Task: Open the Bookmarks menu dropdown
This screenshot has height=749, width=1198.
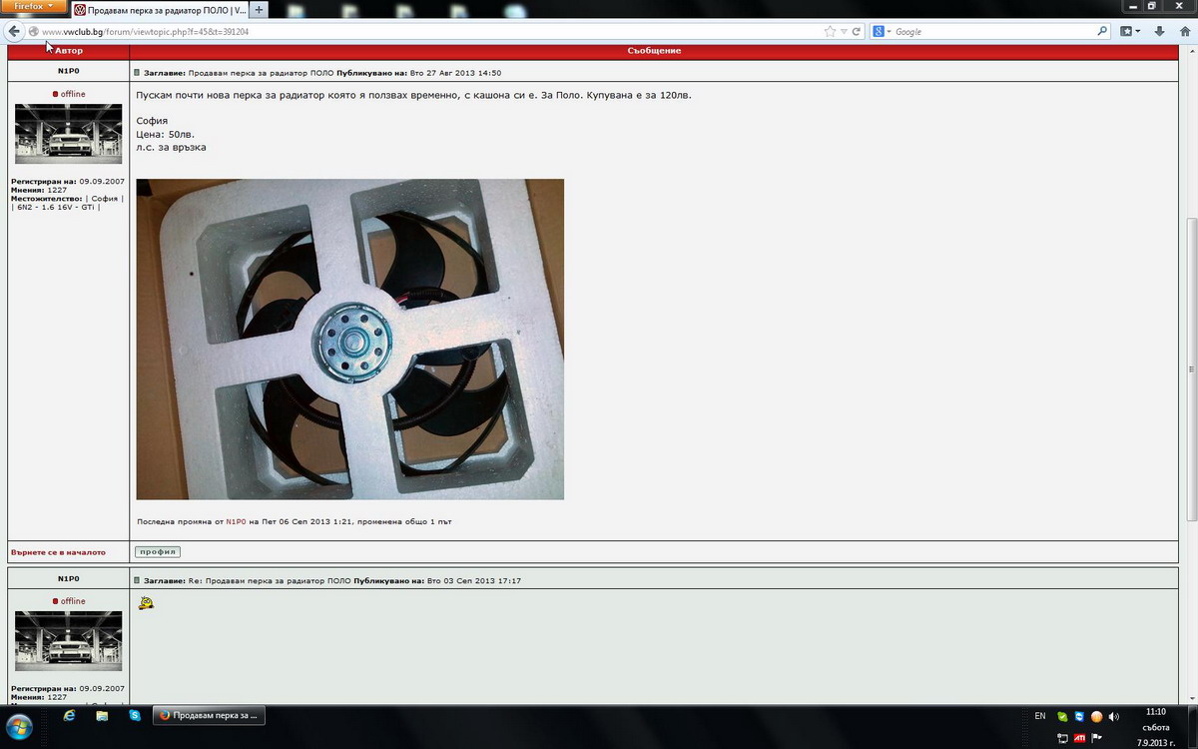Action: [x=1130, y=32]
